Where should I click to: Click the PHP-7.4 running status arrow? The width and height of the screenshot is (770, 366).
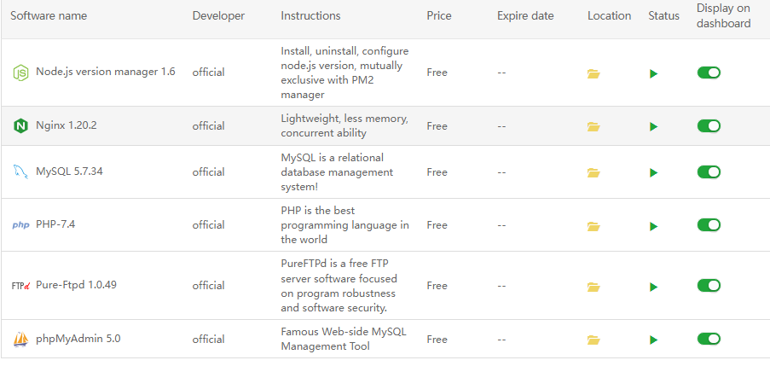653,226
